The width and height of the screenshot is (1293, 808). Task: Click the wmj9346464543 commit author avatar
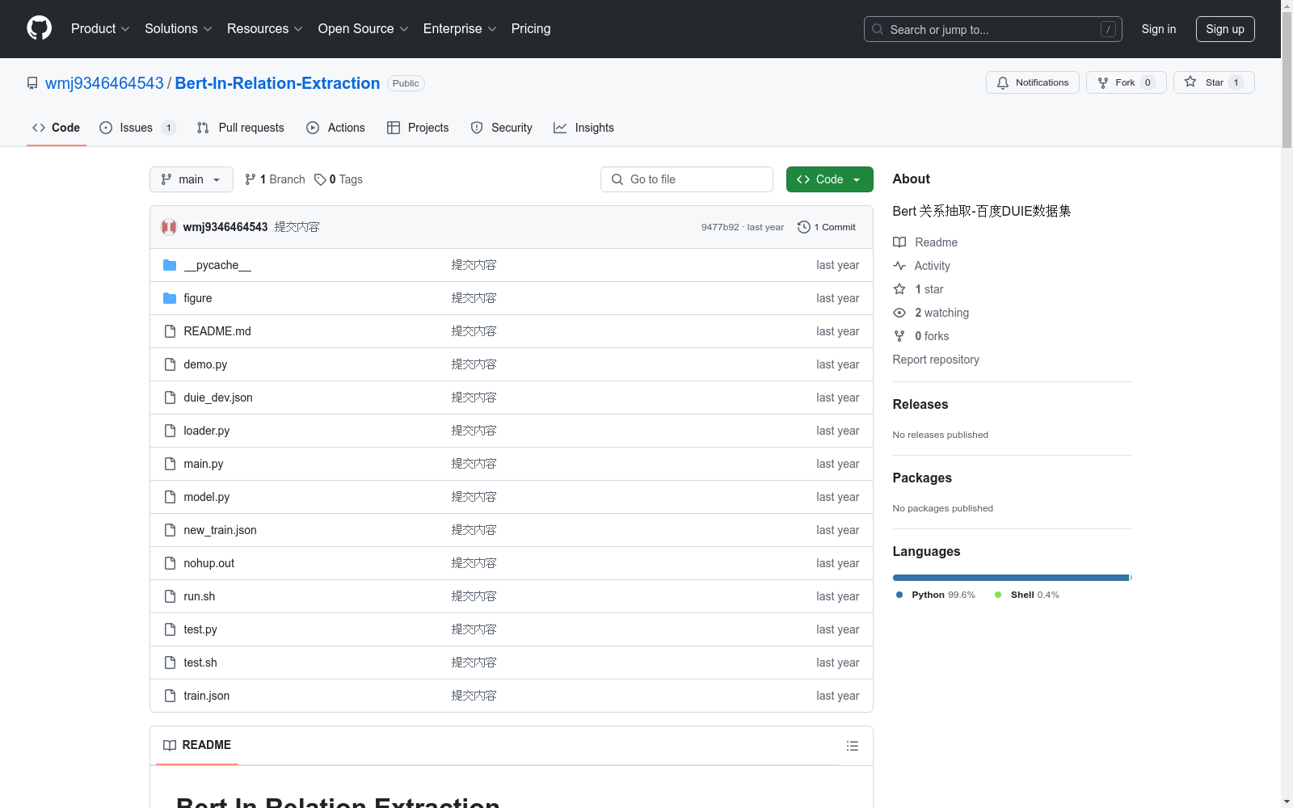169,227
